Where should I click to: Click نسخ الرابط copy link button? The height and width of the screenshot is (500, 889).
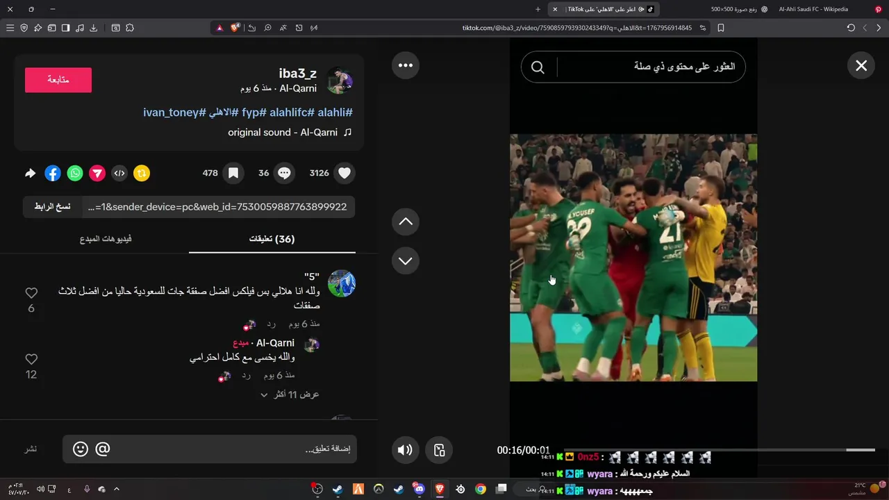pyautogui.click(x=53, y=207)
